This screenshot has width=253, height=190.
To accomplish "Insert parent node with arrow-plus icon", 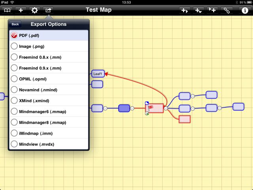I will pyautogui.click(x=212, y=10).
